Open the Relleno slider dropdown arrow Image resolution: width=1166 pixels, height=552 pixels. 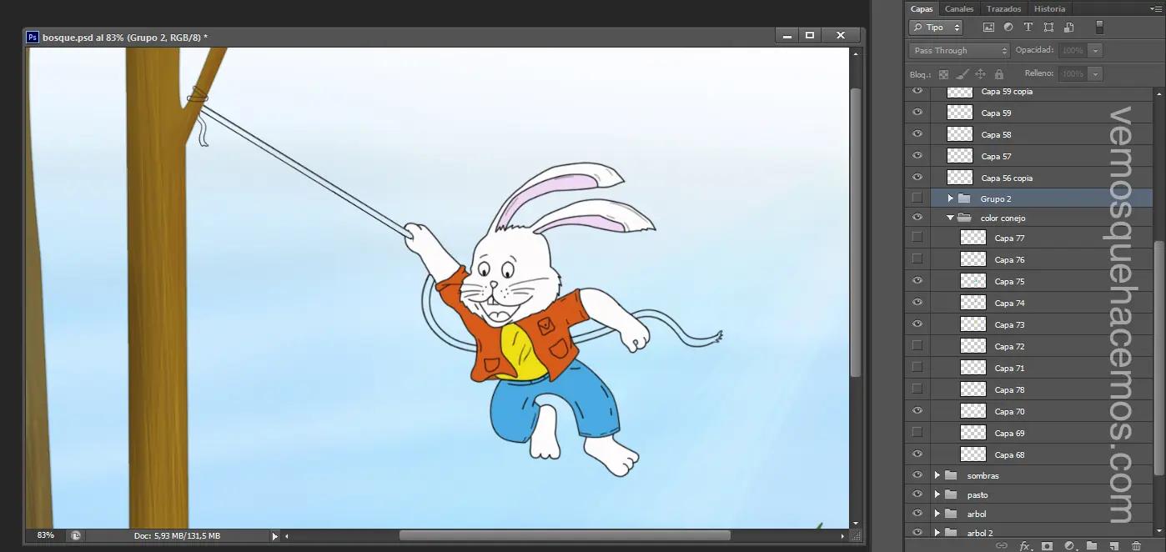pos(1095,73)
